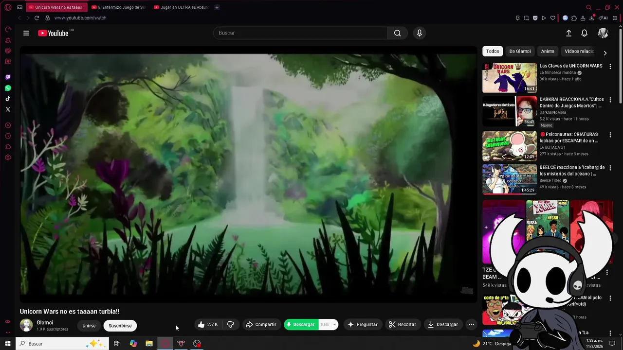Open the Opera AI assistant button
623x350 pixels.
tap(604, 18)
